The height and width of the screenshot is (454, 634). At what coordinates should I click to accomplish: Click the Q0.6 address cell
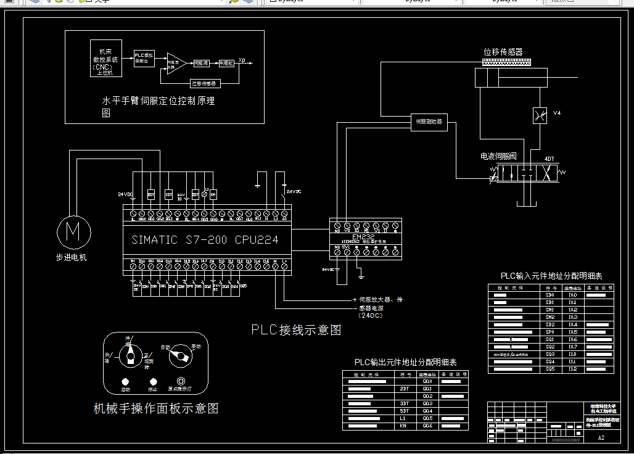[x=427, y=426]
